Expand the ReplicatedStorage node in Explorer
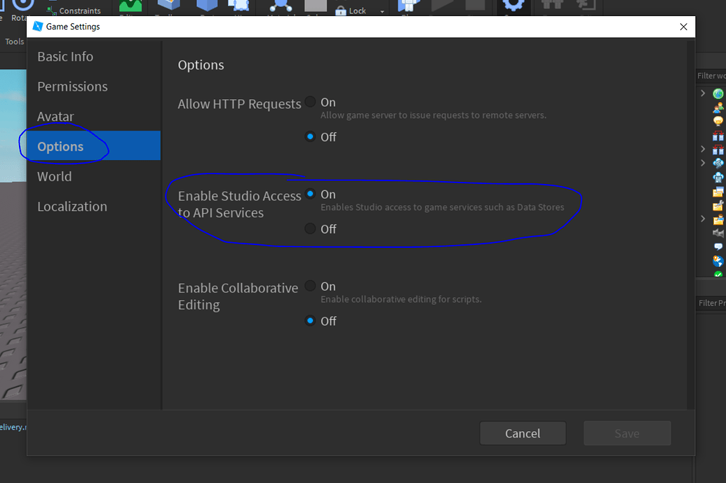This screenshot has height=483, width=726. [x=703, y=149]
